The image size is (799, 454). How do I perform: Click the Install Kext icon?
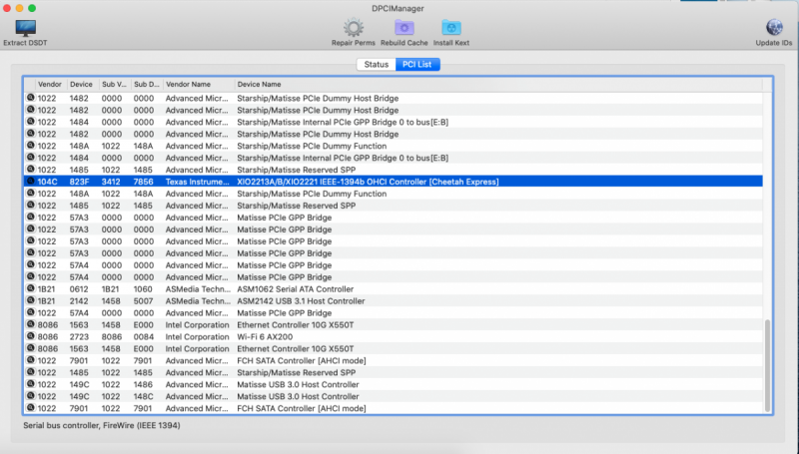pos(452,27)
